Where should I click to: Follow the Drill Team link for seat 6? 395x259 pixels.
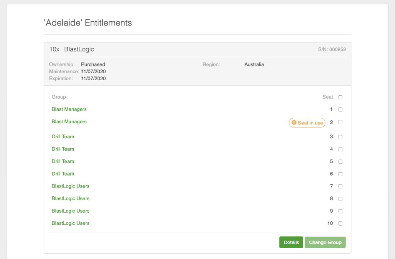[x=63, y=174]
